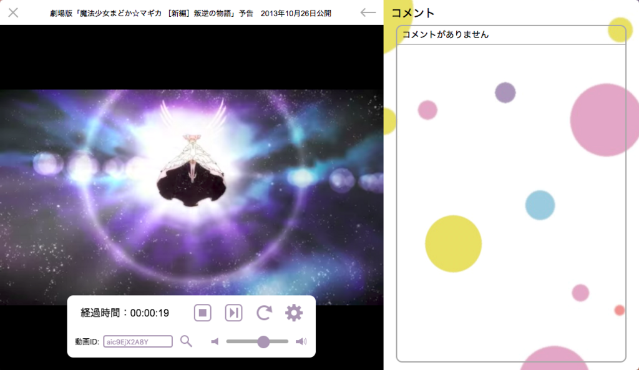Click the volume slider knob
Image resolution: width=639 pixels, height=370 pixels.
pos(263,341)
